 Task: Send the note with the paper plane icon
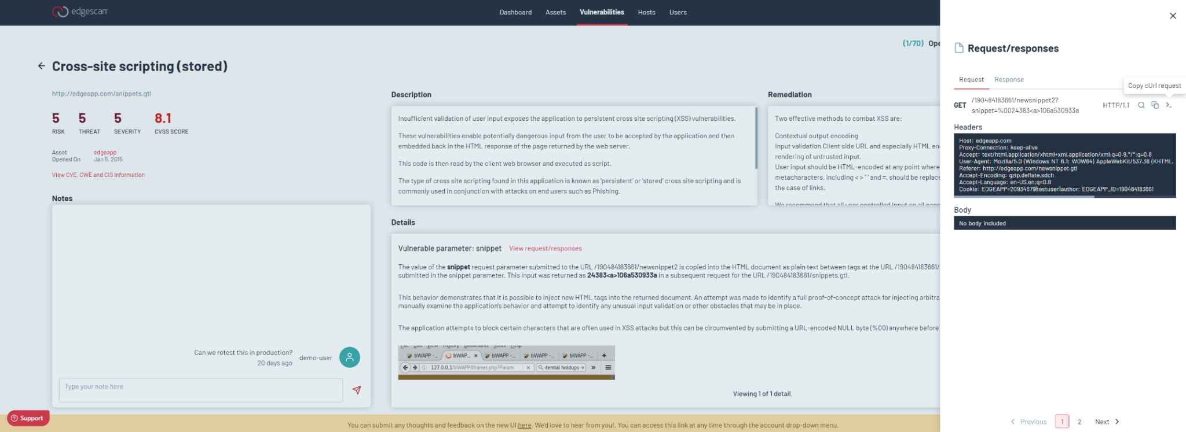pos(357,390)
